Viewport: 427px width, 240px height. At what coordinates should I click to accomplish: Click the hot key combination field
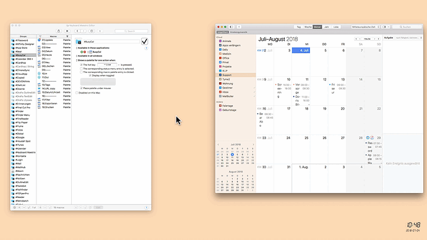tap(107, 65)
